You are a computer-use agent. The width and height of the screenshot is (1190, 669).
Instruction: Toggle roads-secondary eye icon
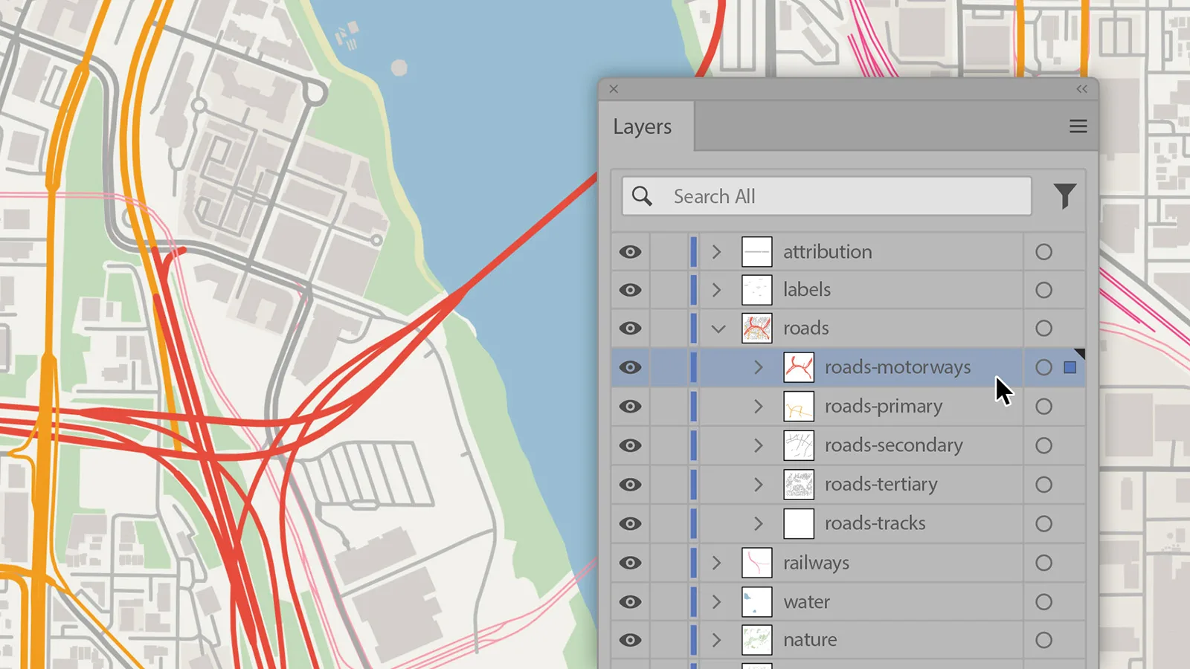tap(630, 445)
